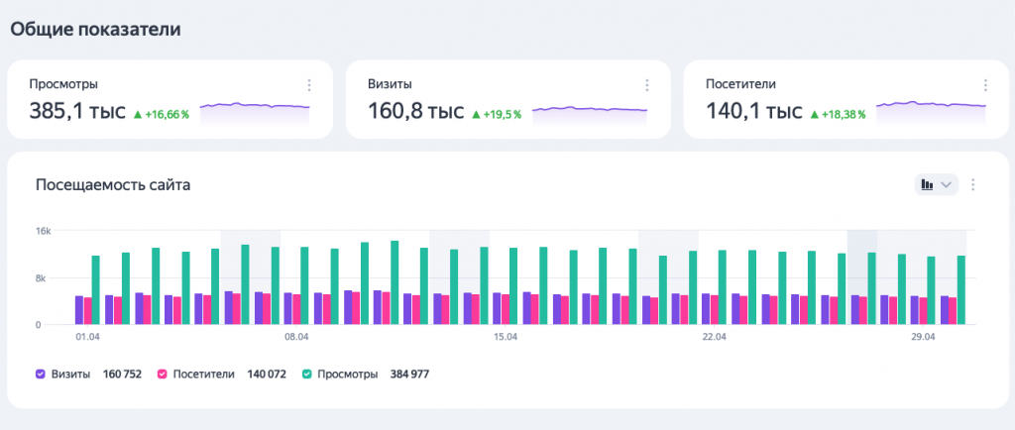1015x430 pixels.
Task: Toggle the Визиты legend checkbox
Action: (x=41, y=374)
